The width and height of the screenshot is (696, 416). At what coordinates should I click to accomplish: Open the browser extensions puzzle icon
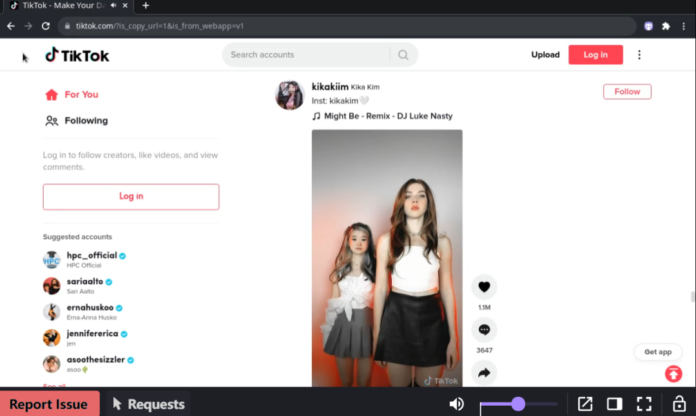pyautogui.click(x=666, y=26)
